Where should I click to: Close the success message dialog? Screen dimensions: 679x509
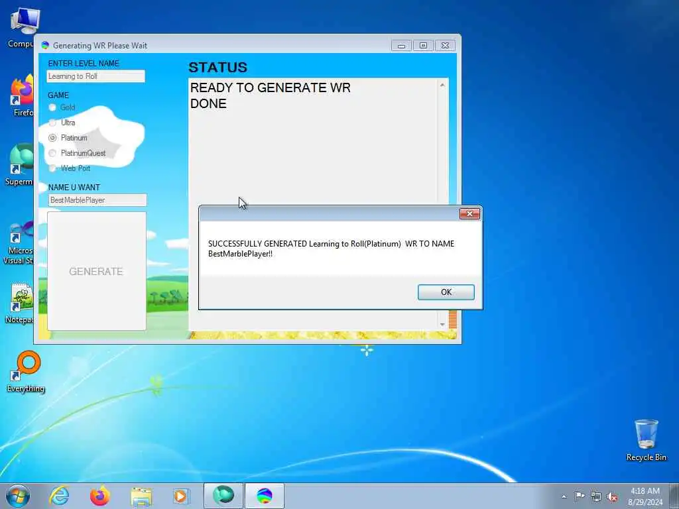coord(469,214)
